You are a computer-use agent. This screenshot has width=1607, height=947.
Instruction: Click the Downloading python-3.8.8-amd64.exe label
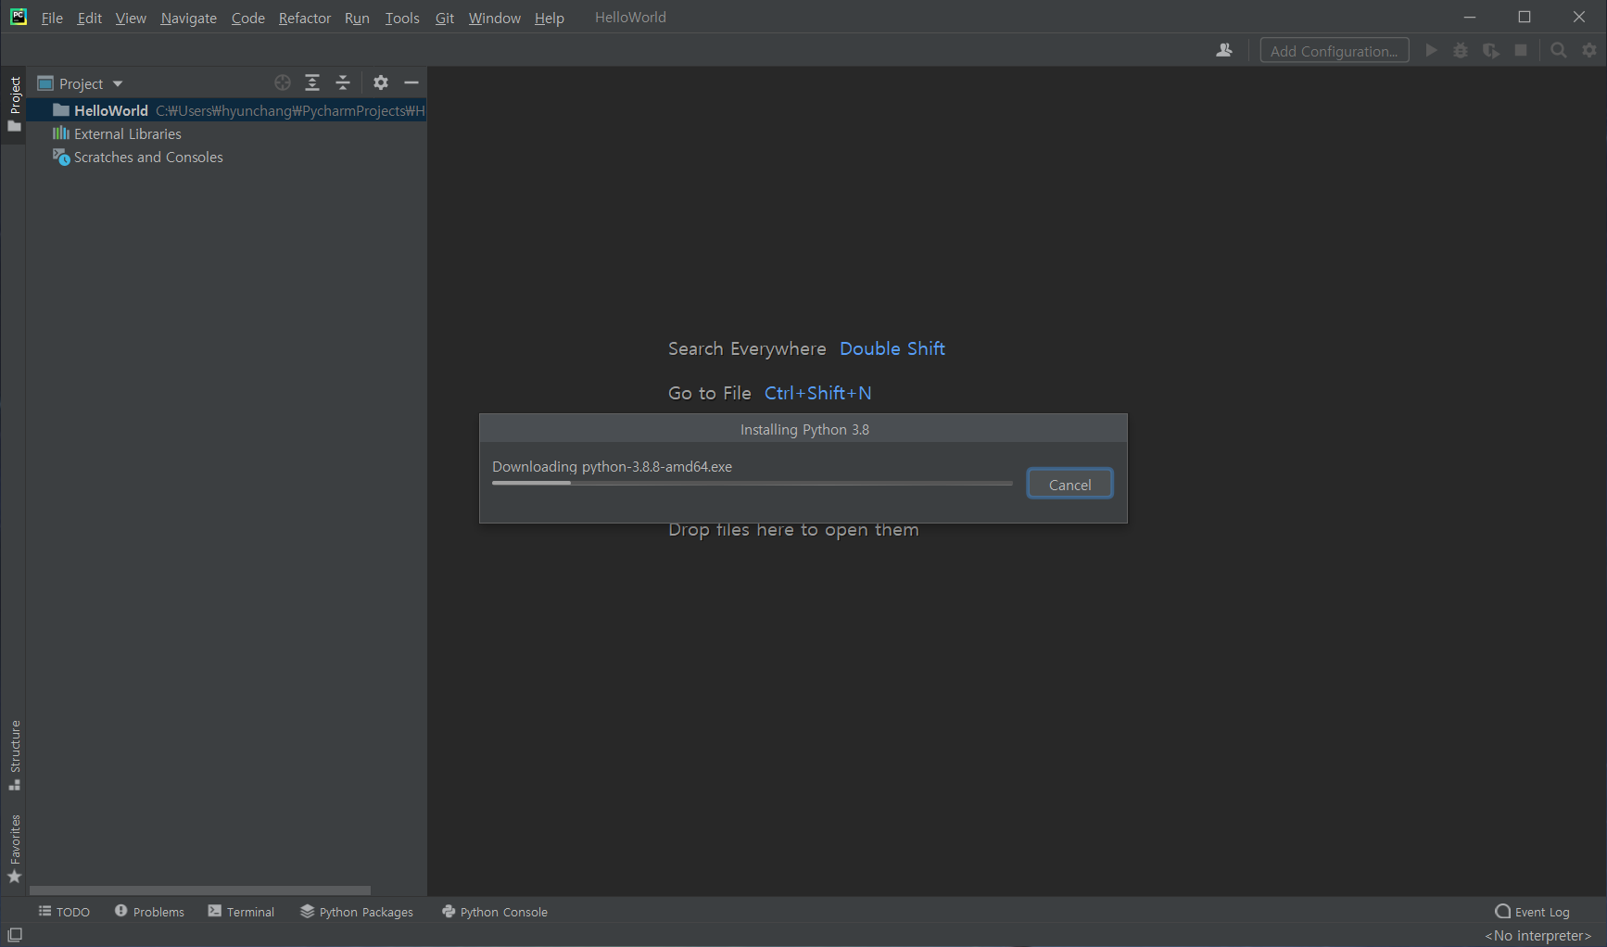point(612,466)
